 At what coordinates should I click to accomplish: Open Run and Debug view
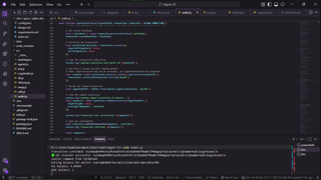point(5,44)
